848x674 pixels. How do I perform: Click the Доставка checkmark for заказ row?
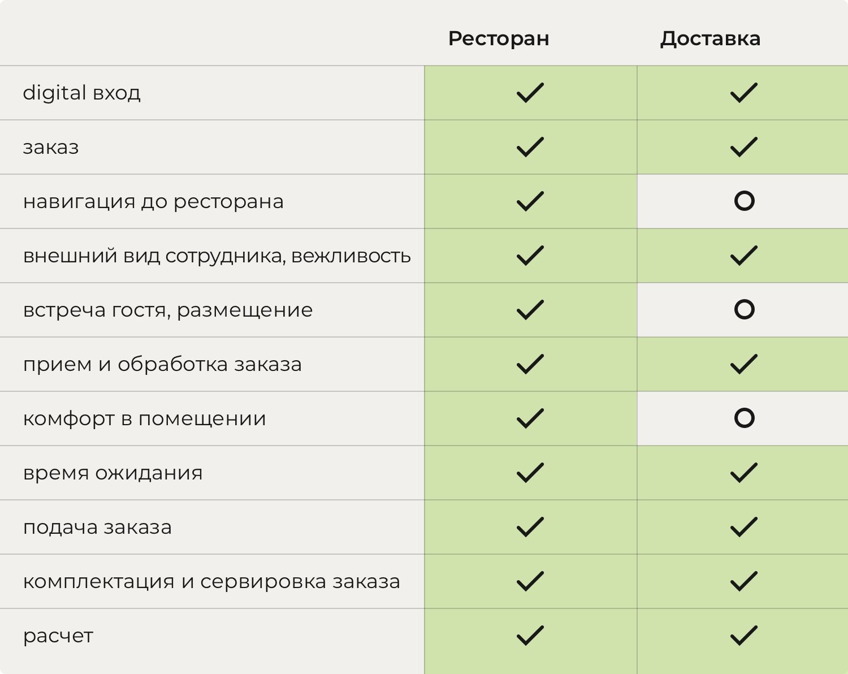743,147
